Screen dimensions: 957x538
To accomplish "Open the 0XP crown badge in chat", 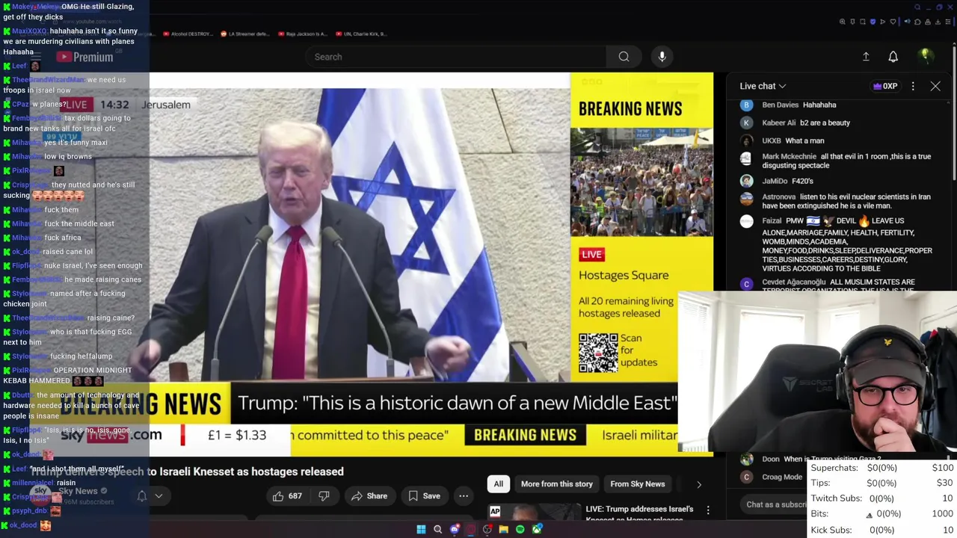I will [885, 86].
